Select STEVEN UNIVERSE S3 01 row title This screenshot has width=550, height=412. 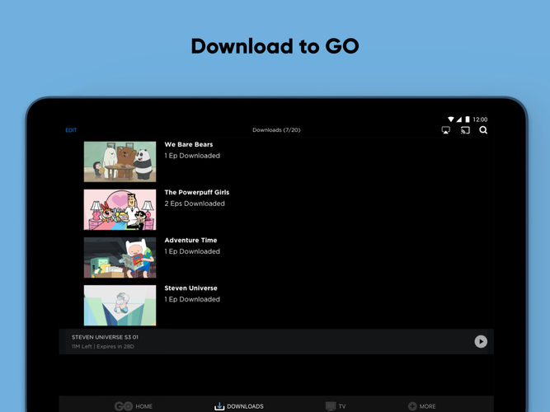[105, 337]
